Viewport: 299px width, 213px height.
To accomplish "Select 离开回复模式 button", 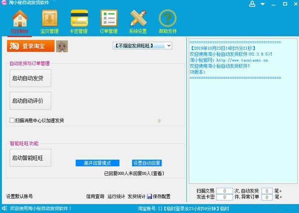I will tap(98, 163).
